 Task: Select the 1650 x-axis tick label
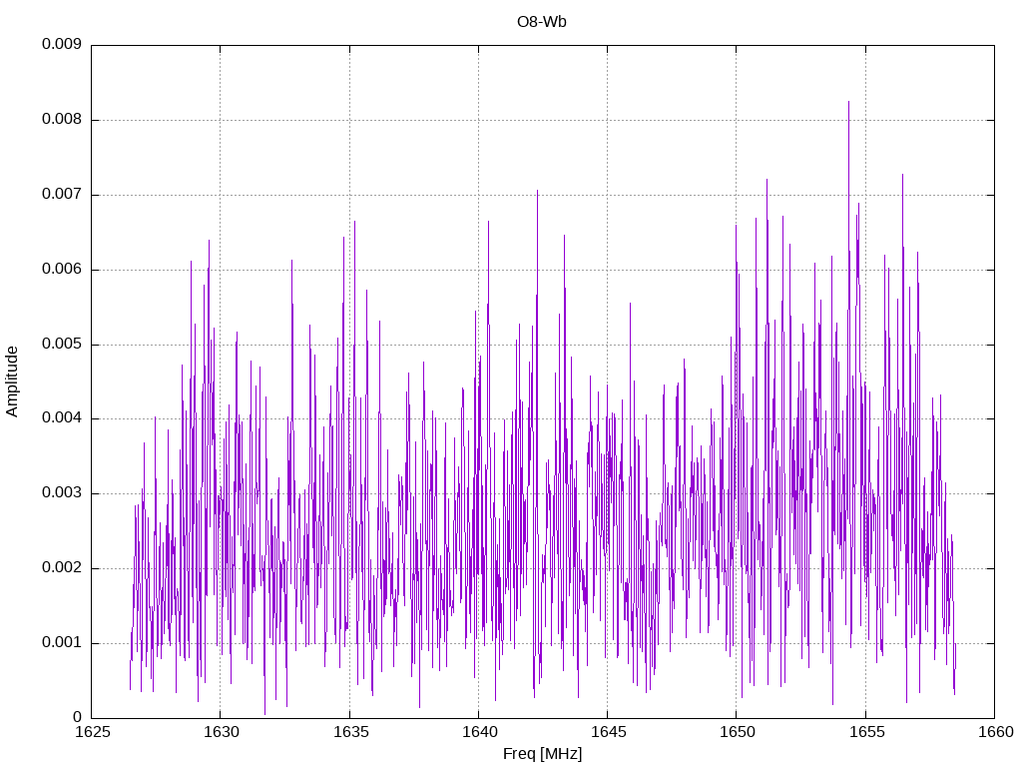(x=736, y=732)
